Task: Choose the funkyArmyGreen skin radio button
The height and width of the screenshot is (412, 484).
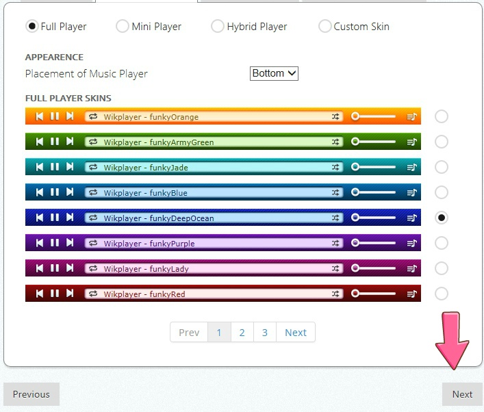Action: pos(442,142)
